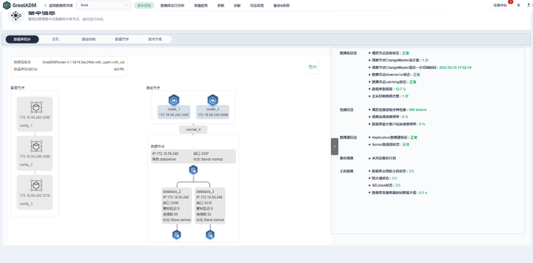Click the topology page header icon
This screenshot has width=533, height=263.
point(16,16)
